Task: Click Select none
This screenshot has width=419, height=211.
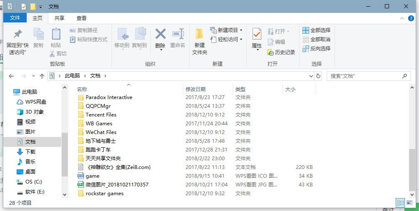Action: point(316,39)
